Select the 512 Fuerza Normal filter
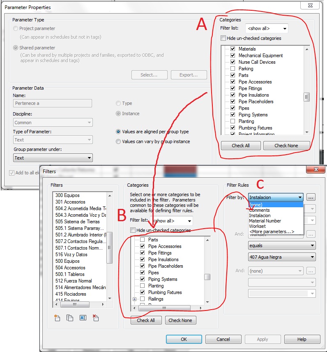Viewport: 327px width, 352px height. click(x=74, y=280)
